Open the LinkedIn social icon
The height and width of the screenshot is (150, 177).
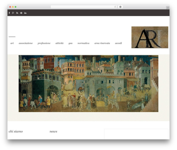coord(25,13)
